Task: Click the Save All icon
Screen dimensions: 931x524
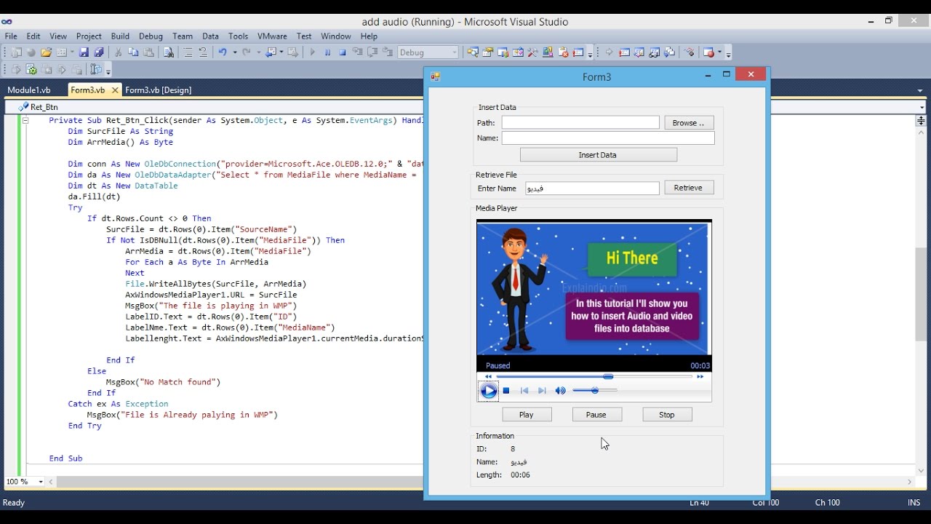Action: point(98,52)
